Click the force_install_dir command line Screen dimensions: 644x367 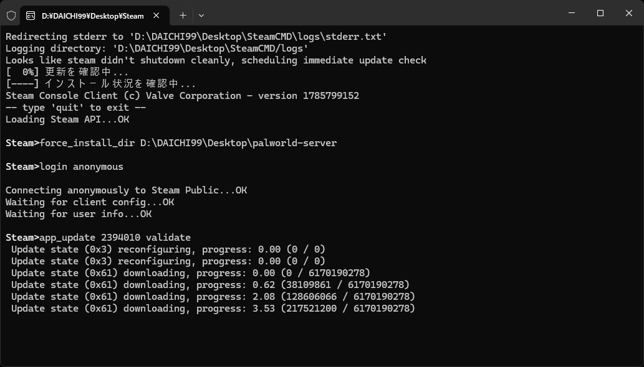point(171,143)
